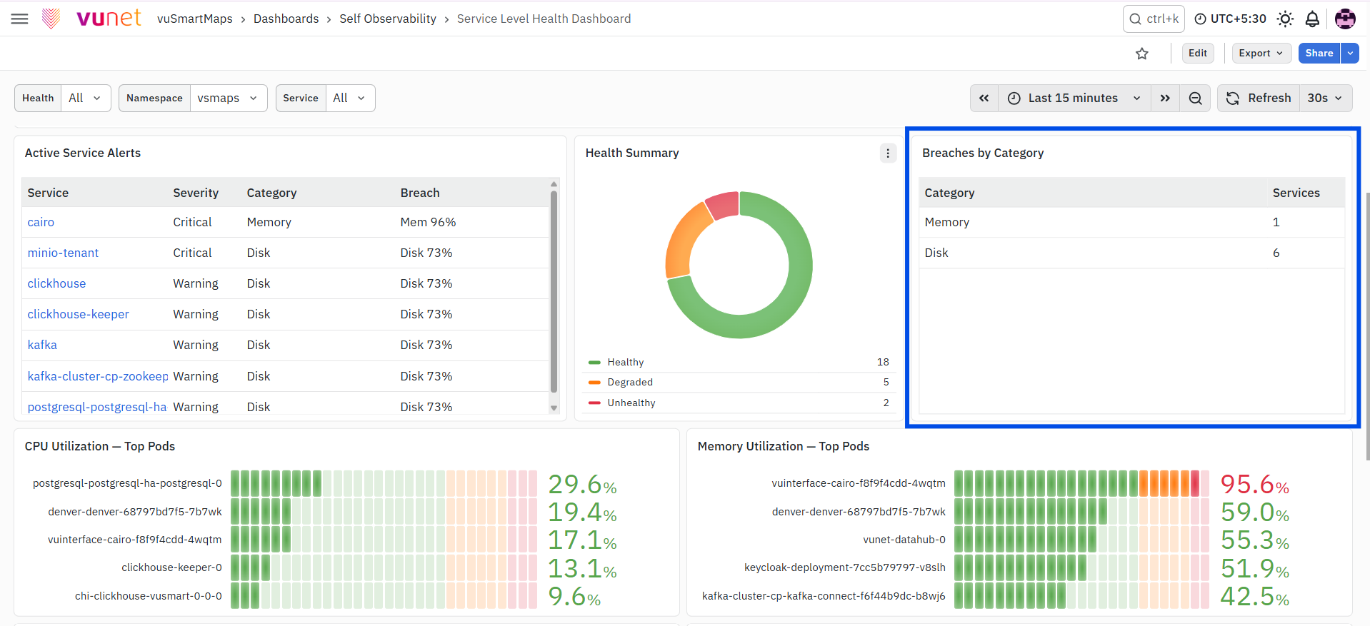Open the 30s refresh interval dropdown
Screen dimensions: 1370x626
pyautogui.click(x=1325, y=99)
